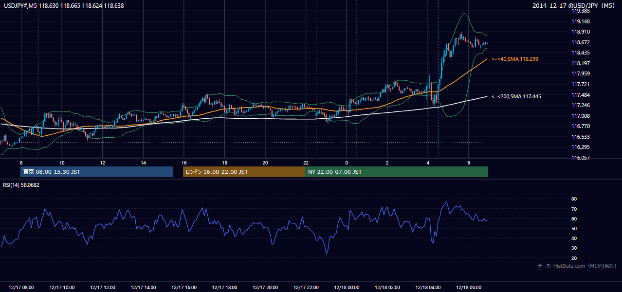Screen dimensions: 622x292
Task: Click hour label 10 on price chart axis
Action: pyautogui.click(x=62, y=163)
